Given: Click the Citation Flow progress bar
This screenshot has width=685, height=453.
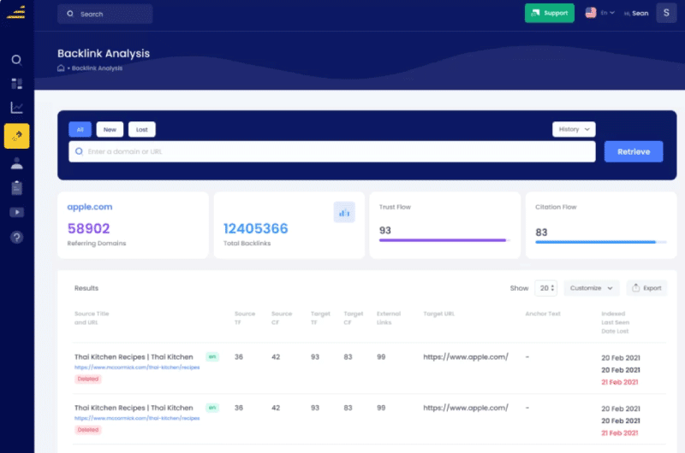Looking at the screenshot, I should click(x=601, y=242).
